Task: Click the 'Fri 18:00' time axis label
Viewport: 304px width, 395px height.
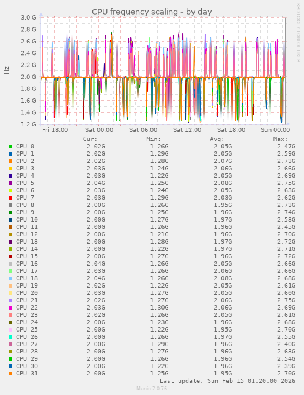Action: 55,130
